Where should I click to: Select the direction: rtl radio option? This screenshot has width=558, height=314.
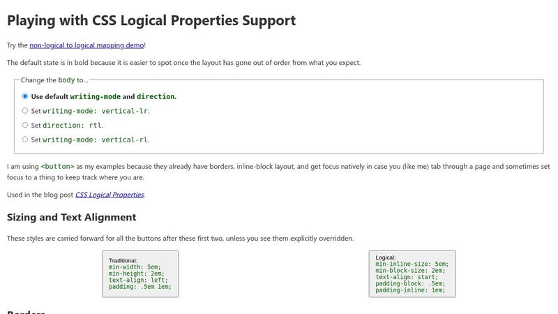[25, 125]
